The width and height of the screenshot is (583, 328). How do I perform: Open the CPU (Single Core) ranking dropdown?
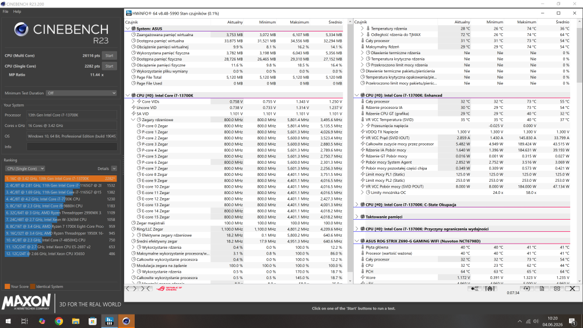[24, 168]
